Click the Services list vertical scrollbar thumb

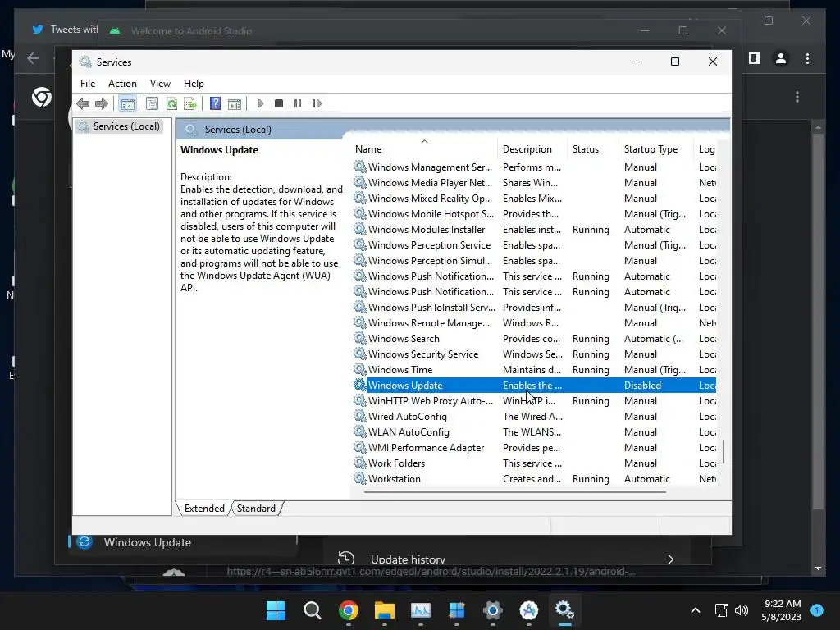tap(724, 452)
